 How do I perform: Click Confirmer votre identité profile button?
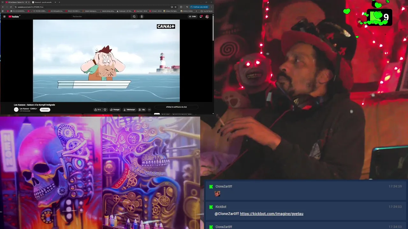[x=200, y=7]
